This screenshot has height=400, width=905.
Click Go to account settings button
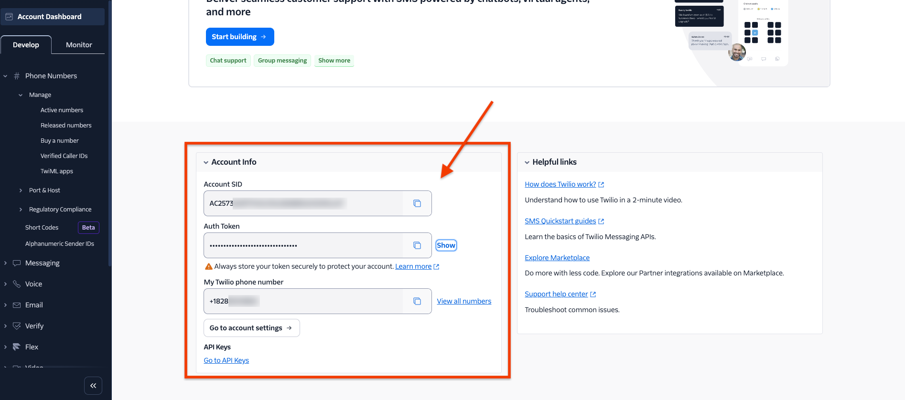click(252, 328)
